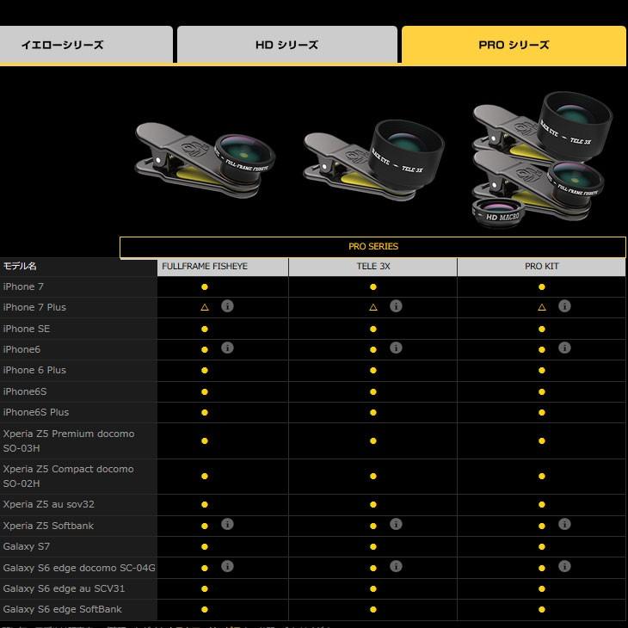Switch to the イエローシリーズ tab
Image resolution: width=628 pixels, height=628 pixels.
(x=86, y=45)
